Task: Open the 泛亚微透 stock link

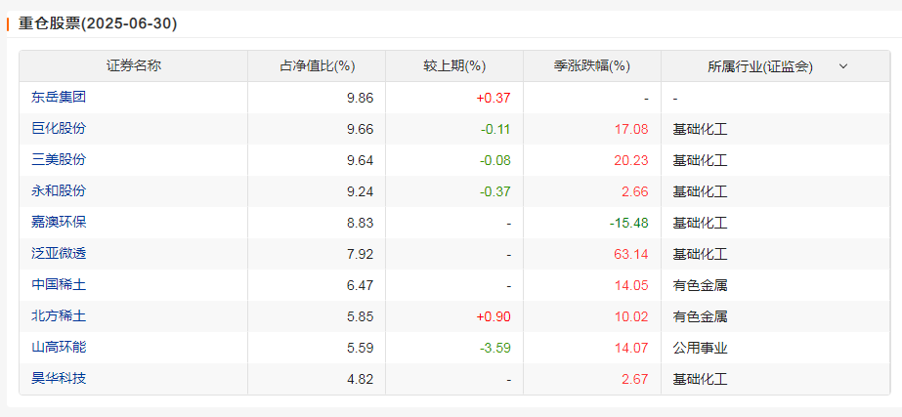Action: pos(59,253)
